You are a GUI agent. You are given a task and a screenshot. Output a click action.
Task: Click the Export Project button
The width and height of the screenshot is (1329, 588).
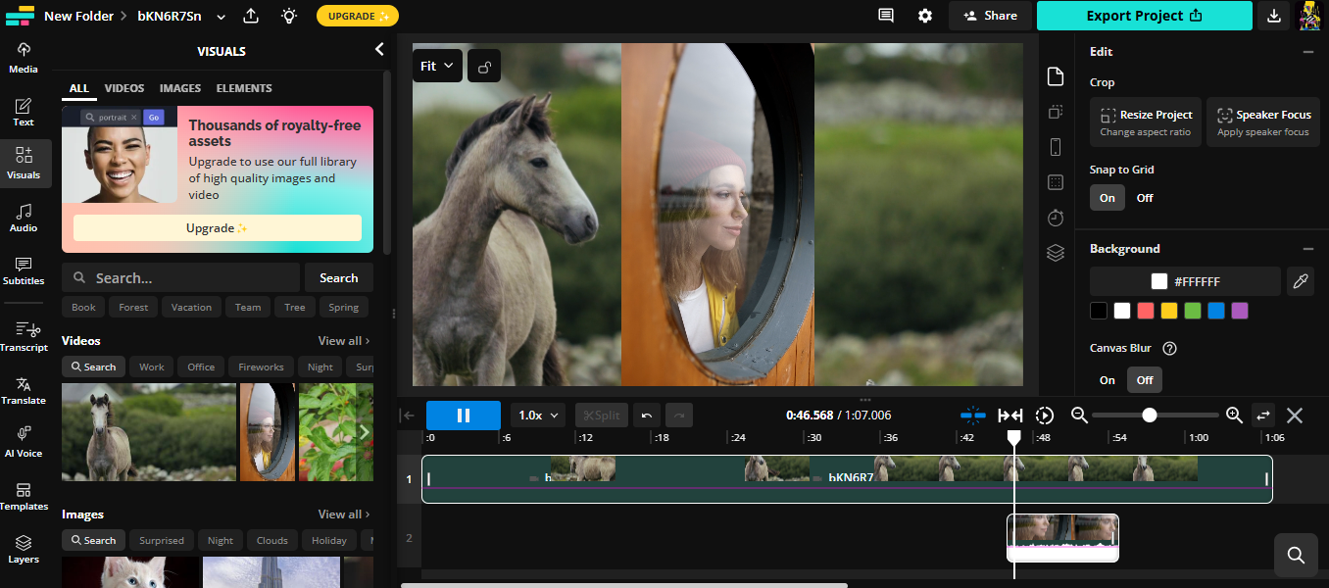(1144, 16)
